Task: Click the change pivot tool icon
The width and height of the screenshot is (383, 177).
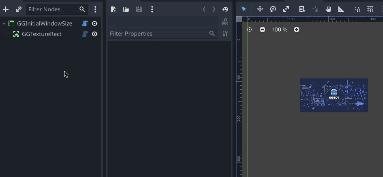Action: point(315,9)
